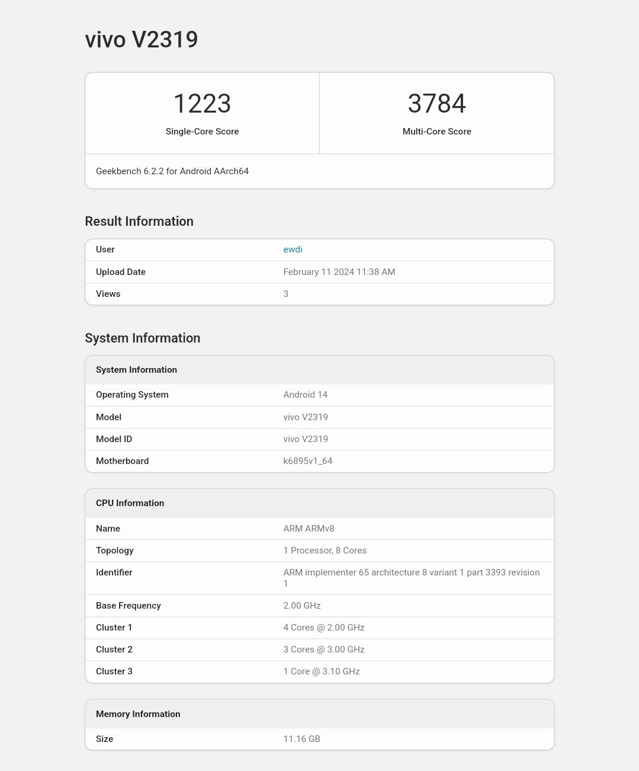Click the ARM ARMv8 CPU name value
The width and height of the screenshot is (639, 771).
[x=309, y=529]
